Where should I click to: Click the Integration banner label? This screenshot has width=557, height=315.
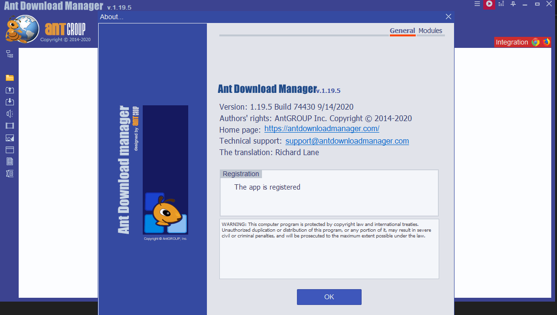(x=512, y=42)
